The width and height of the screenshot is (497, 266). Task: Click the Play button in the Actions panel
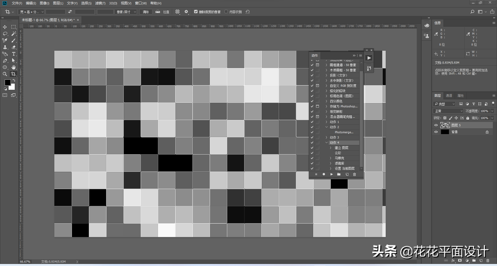331,174
